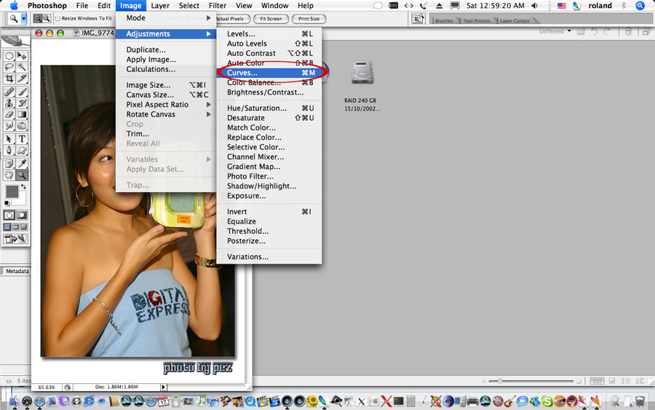Select the Eyedropper tool
The width and height of the screenshot is (655, 410).
click(x=23, y=164)
